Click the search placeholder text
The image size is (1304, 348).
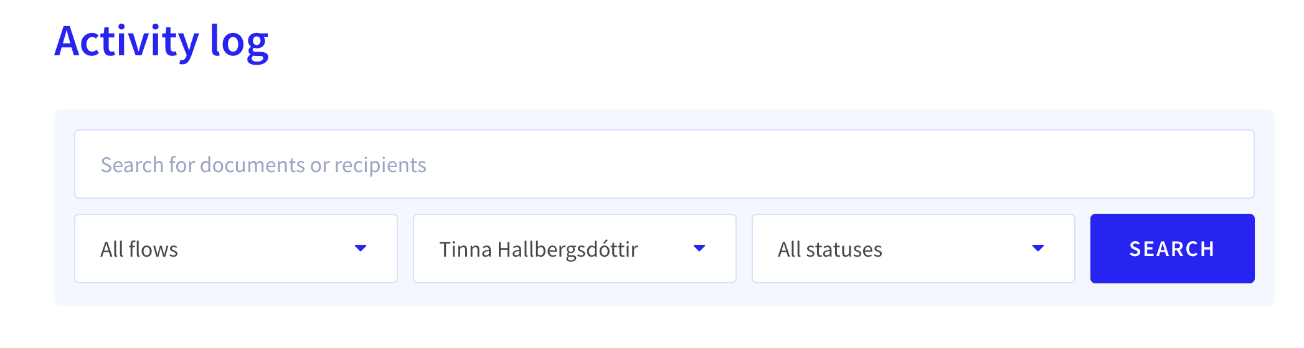click(263, 165)
